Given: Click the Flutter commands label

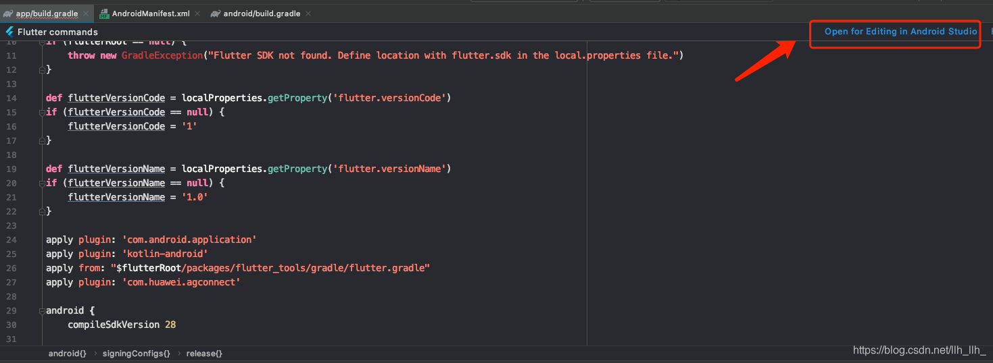Looking at the screenshot, I should pos(57,32).
